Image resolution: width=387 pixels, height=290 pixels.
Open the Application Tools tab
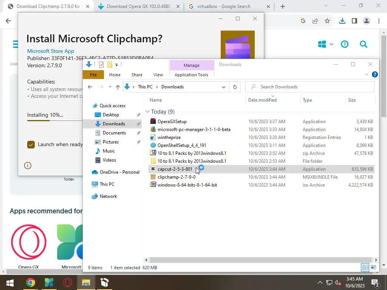point(191,75)
